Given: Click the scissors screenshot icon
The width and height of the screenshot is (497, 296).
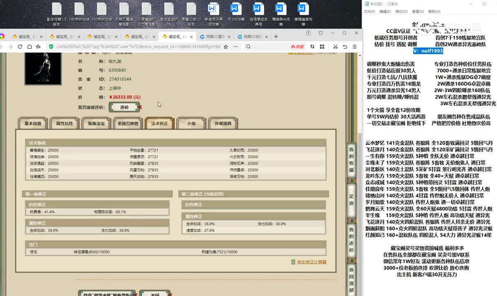Looking at the screenshot, I should 335,47.
